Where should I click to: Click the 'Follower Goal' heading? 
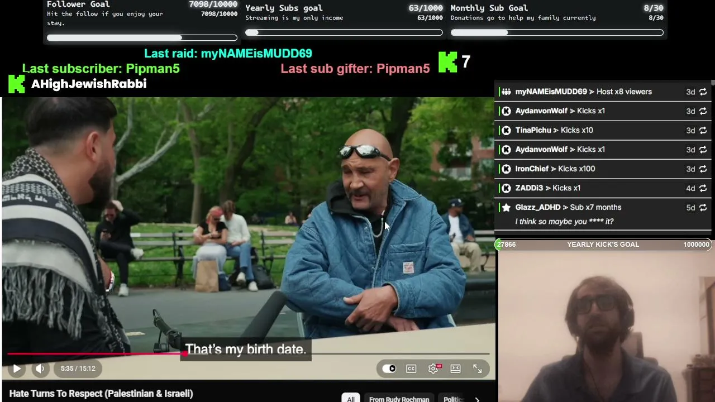(x=78, y=4)
